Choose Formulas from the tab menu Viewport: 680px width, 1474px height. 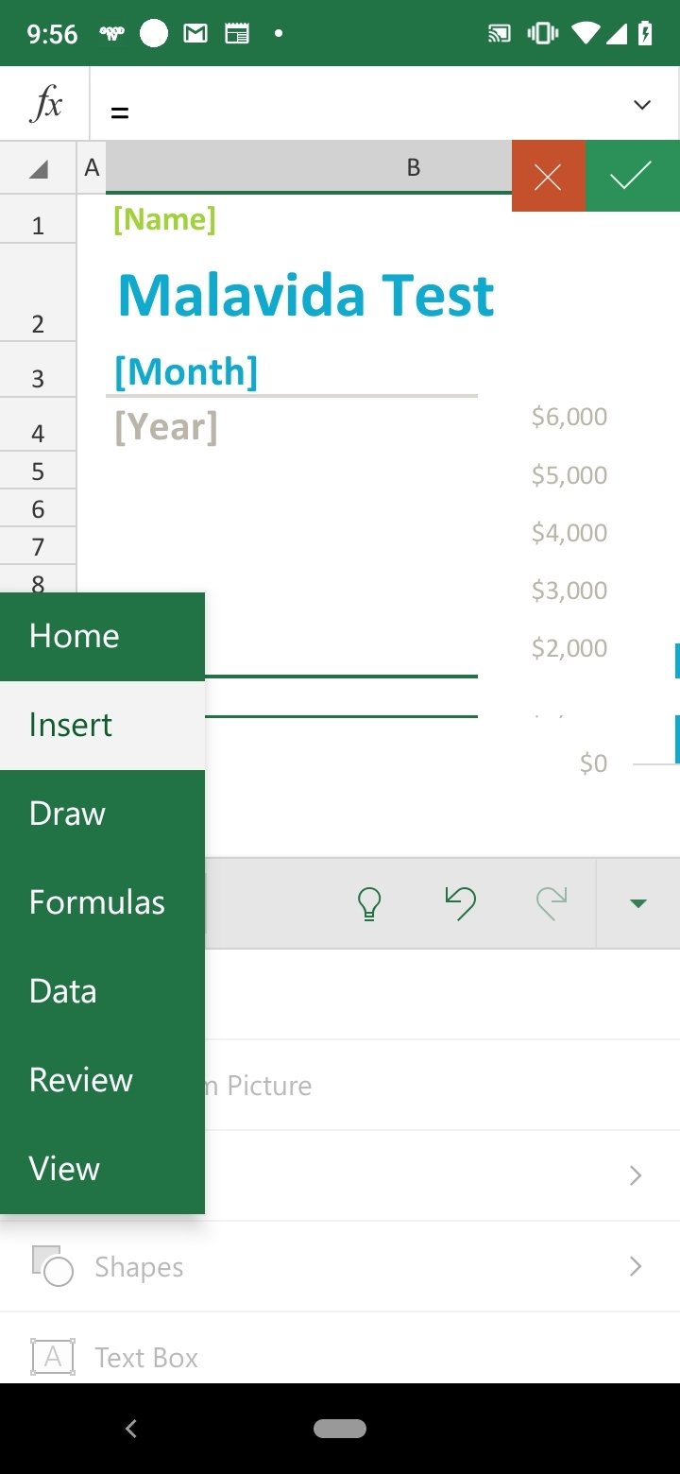point(102,902)
